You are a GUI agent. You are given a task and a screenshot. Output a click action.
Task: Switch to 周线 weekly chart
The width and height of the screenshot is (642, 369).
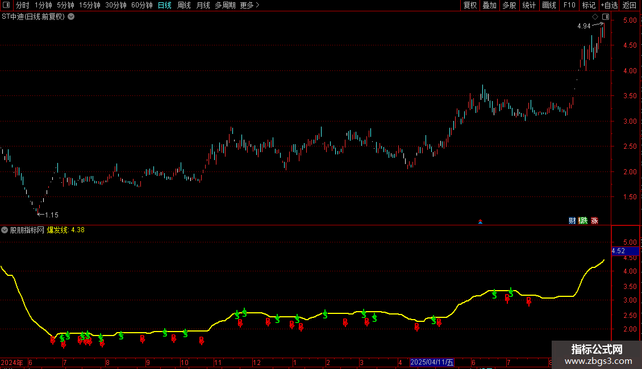pos(184,5)
